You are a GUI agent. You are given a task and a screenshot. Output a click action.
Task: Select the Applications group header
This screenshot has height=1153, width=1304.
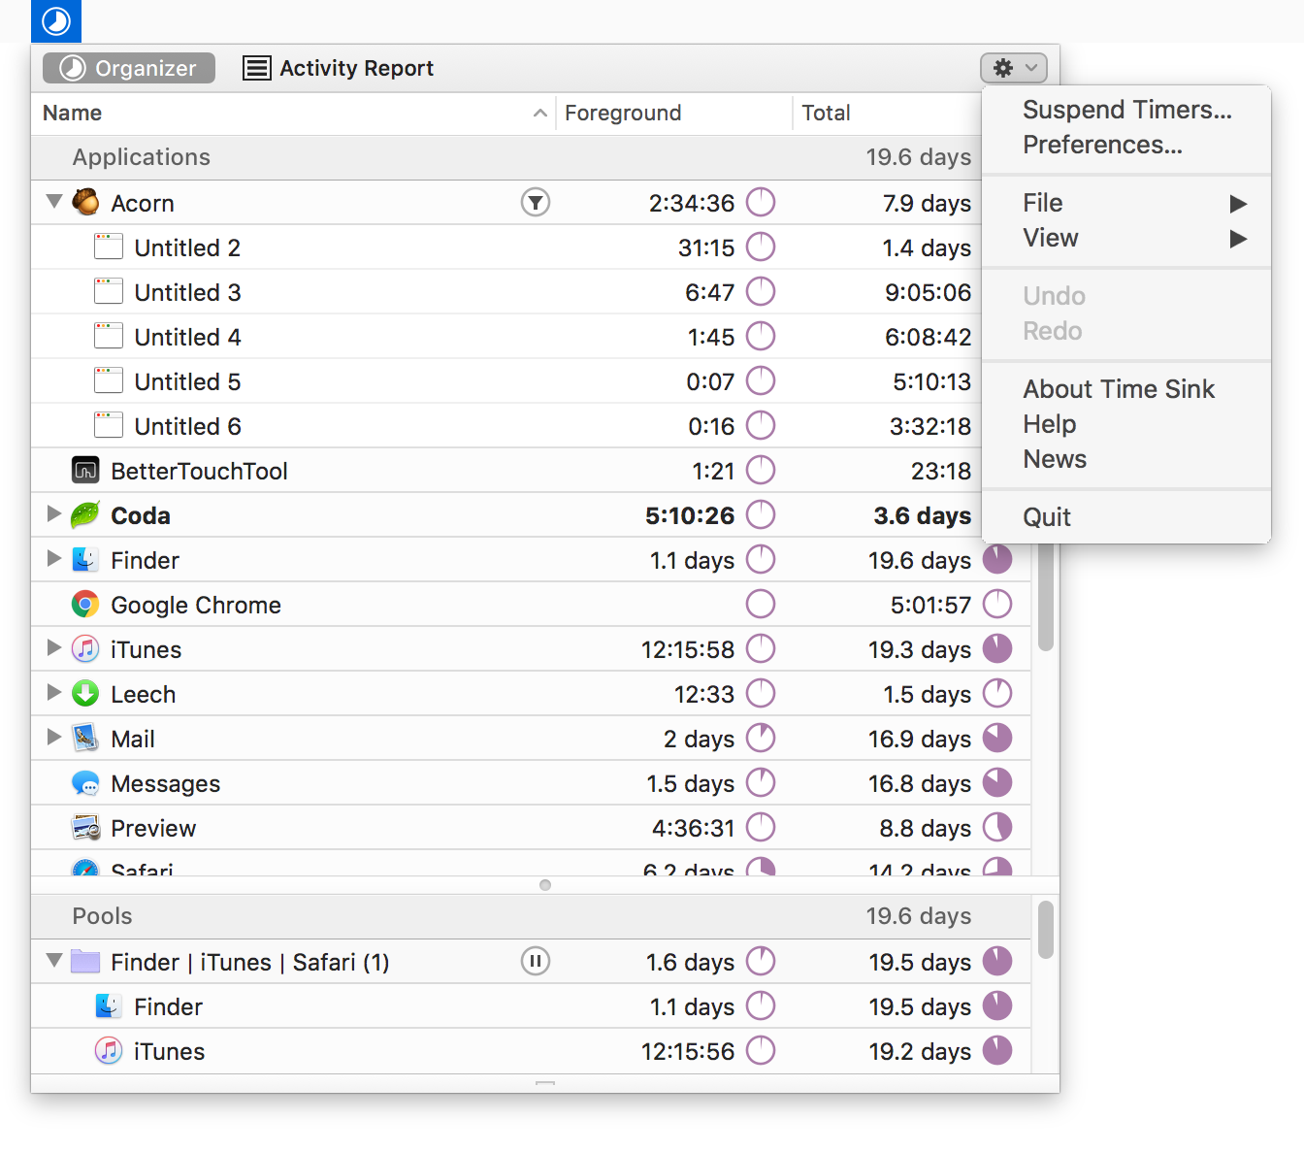pos(506,157)
